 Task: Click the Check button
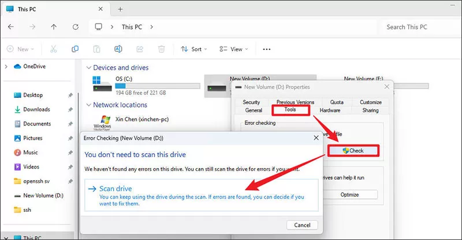[353, 151]
